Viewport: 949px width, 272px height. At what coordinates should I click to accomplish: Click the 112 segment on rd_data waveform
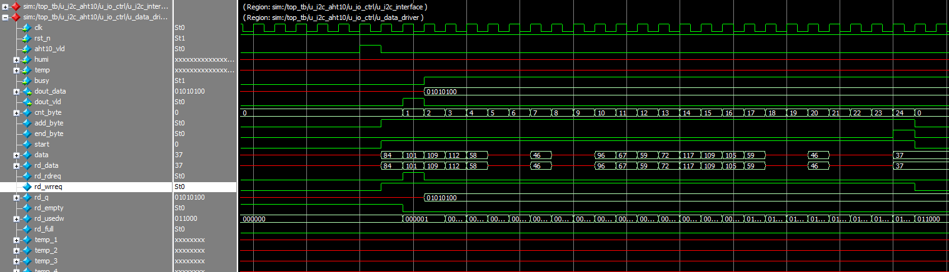(x=455, y=165)
